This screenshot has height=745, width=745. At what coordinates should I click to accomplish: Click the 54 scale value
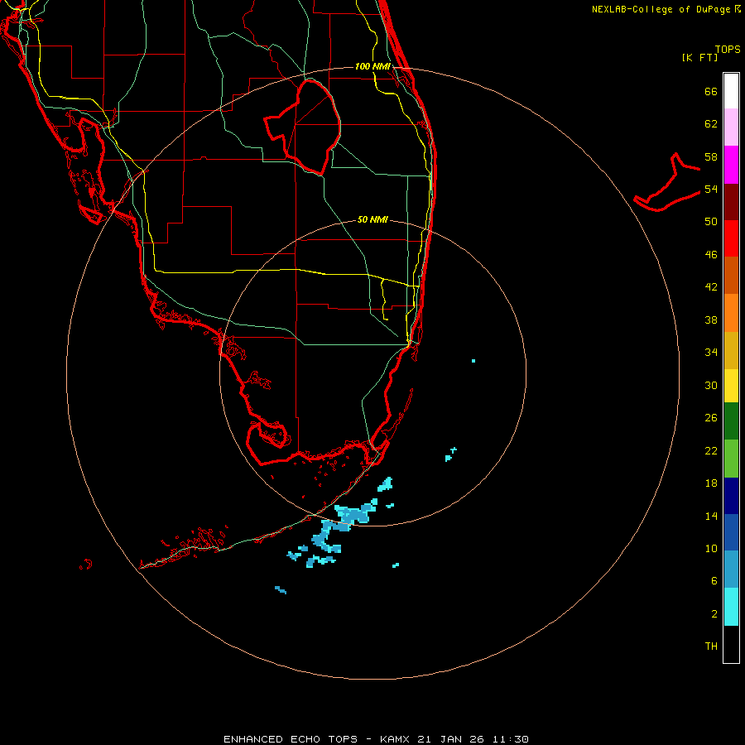711,189
